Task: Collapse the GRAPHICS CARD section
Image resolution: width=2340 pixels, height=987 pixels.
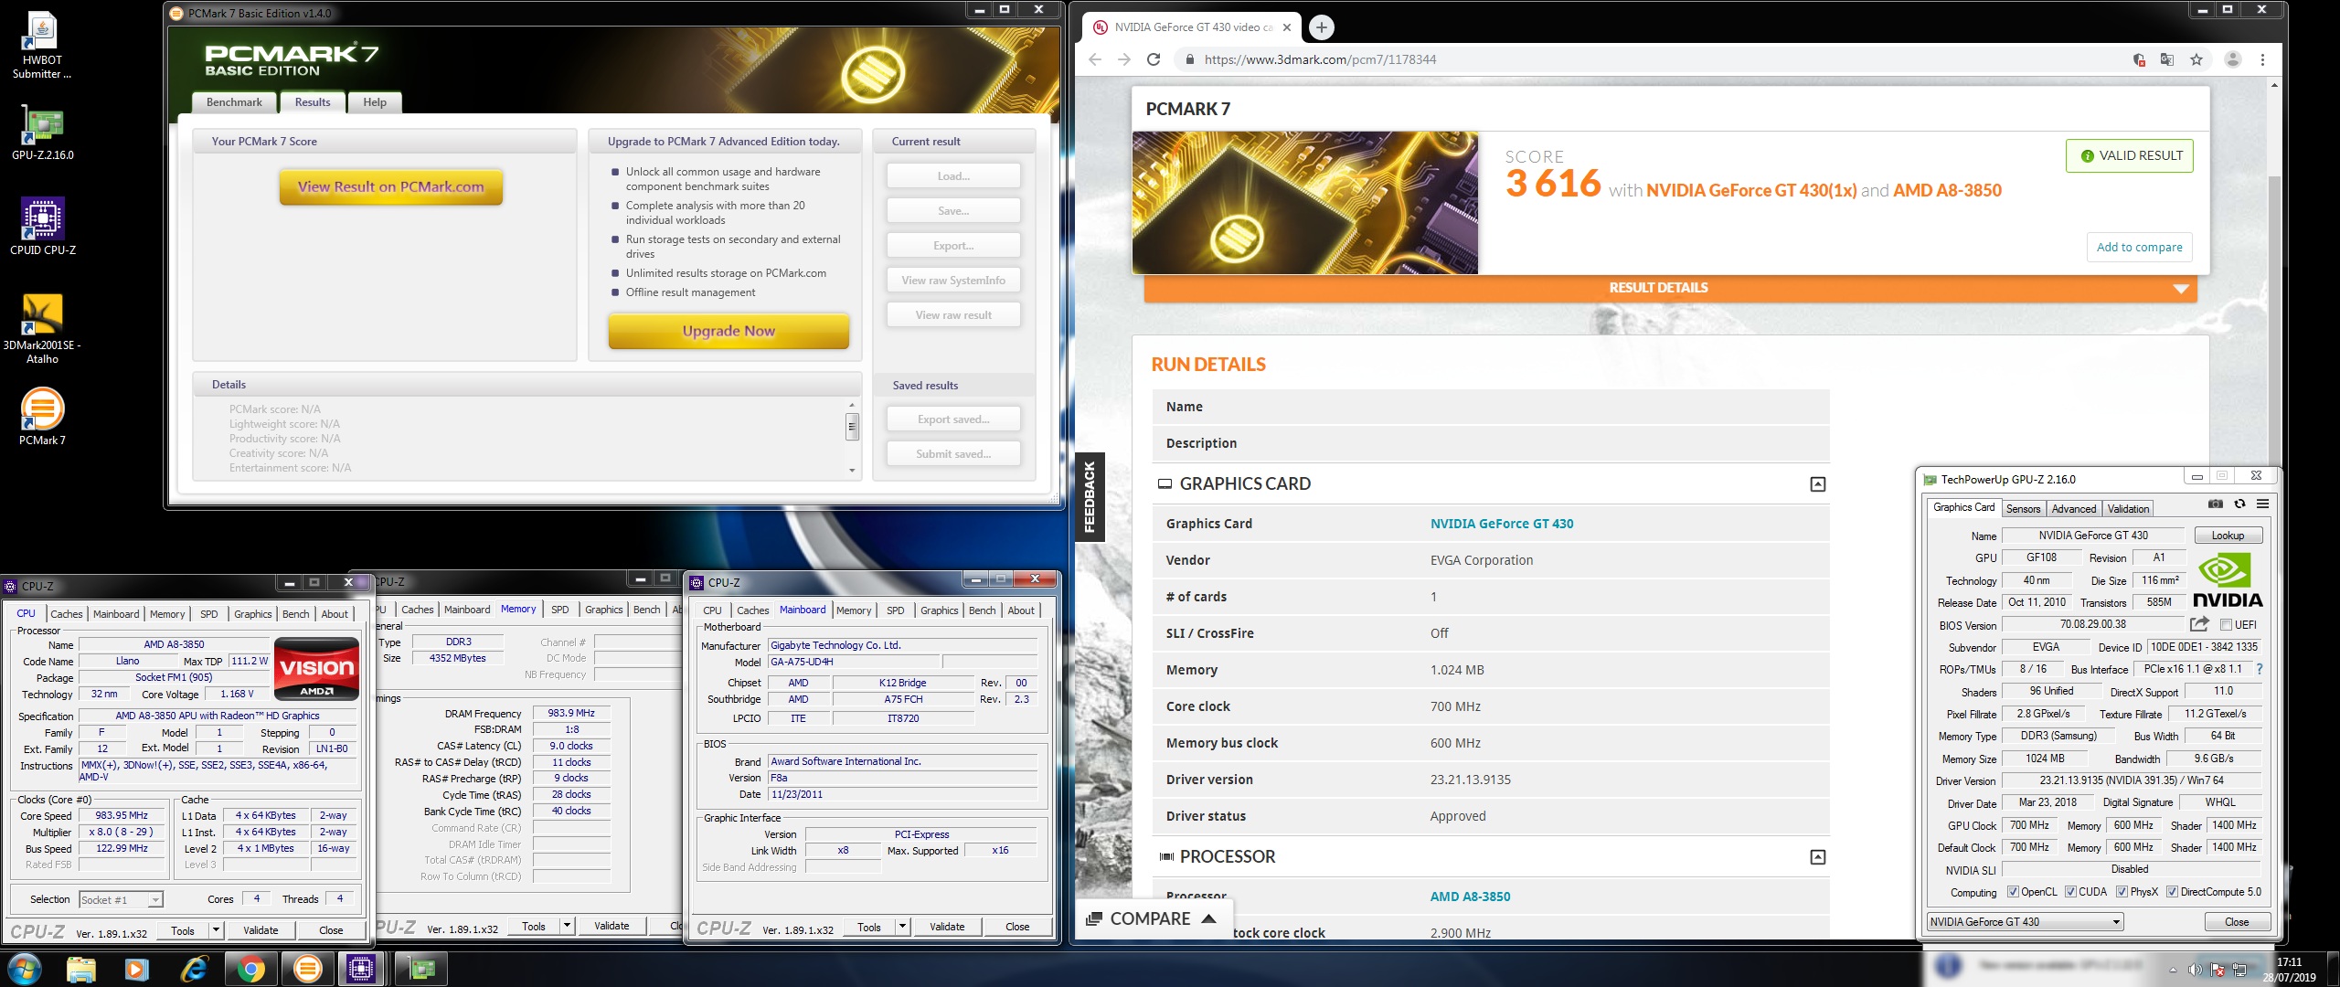Action: point(1817,484)
